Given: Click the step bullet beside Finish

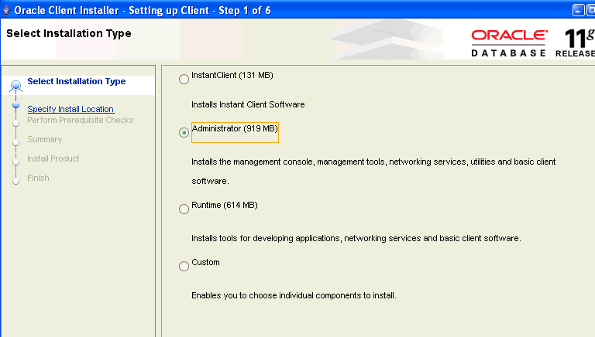Looking at the screenshot, I should (16, 182).
